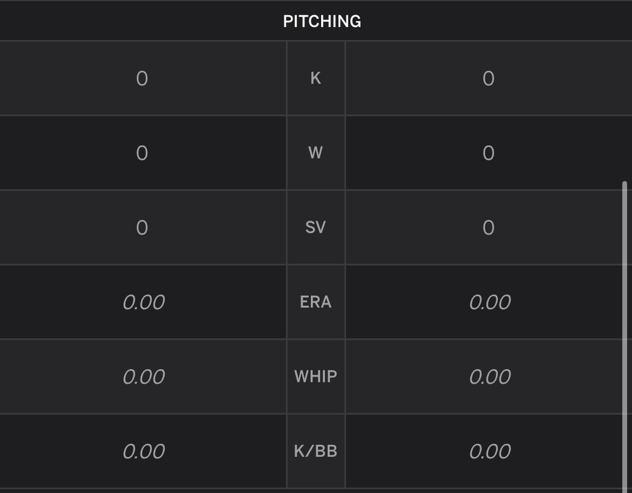Click right team's K value

tap(489, 78)
